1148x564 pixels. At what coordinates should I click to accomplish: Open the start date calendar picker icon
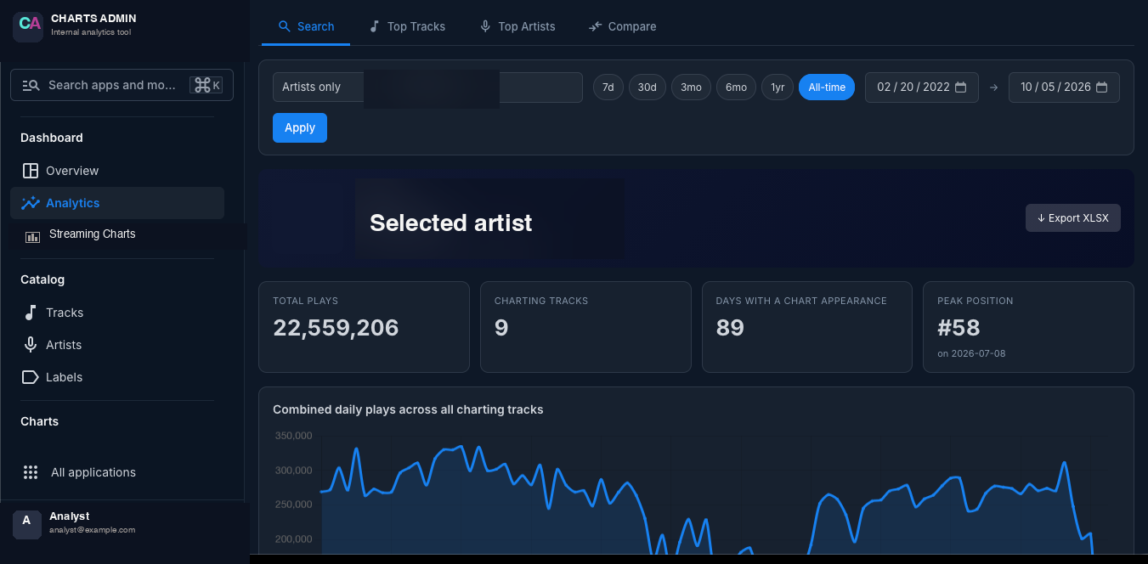(961, 87)
